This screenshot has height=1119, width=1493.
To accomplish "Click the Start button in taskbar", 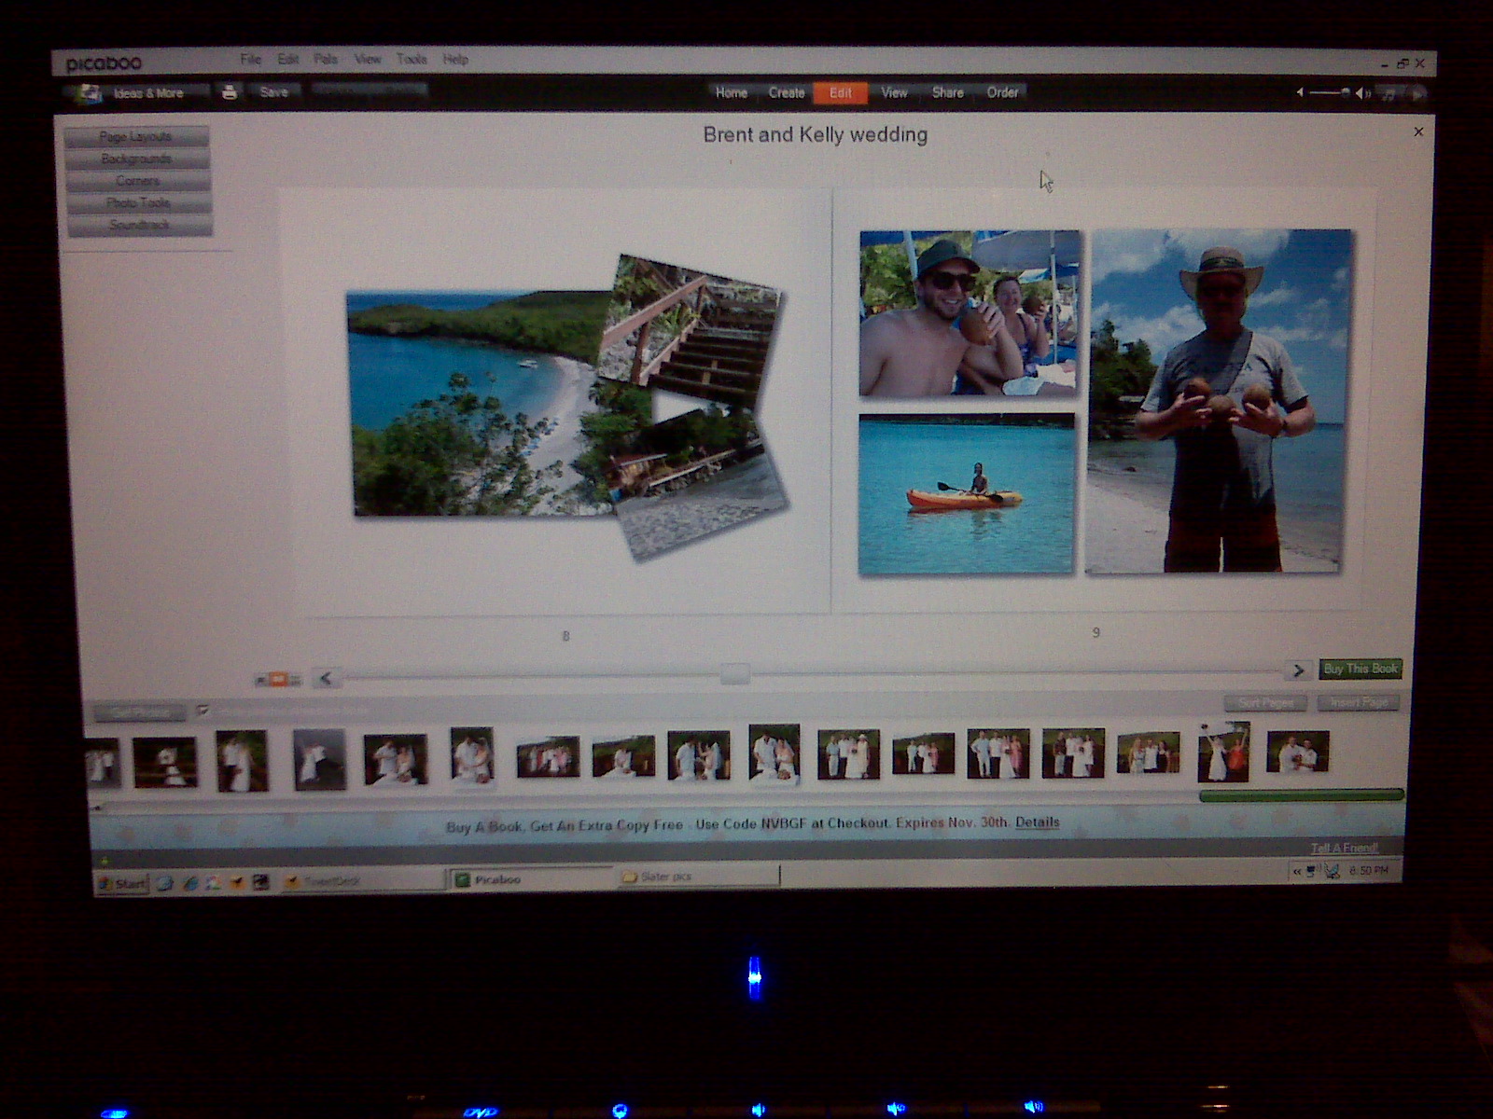I will [122, 883].
